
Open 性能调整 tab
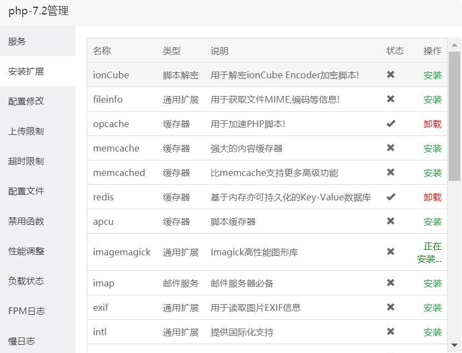38,251
